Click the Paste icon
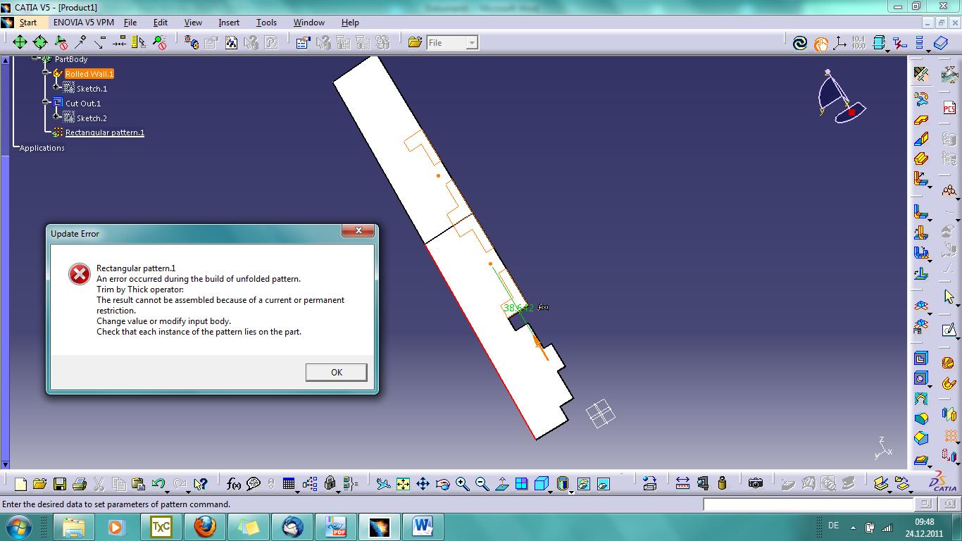Image resolution: width=962 pixels, height=541 pixels. click(139, 484)
